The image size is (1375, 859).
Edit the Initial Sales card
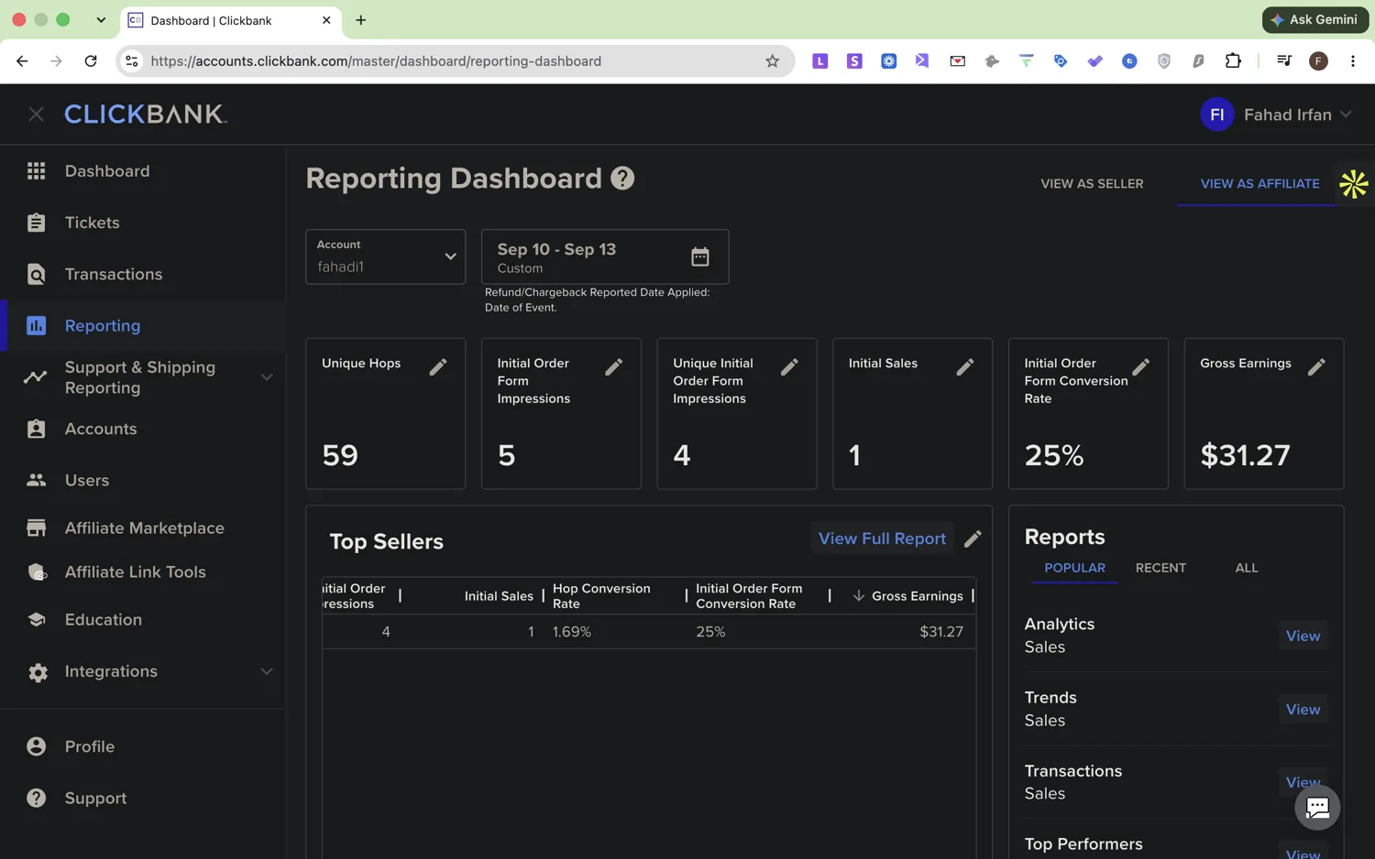point(965,366)
